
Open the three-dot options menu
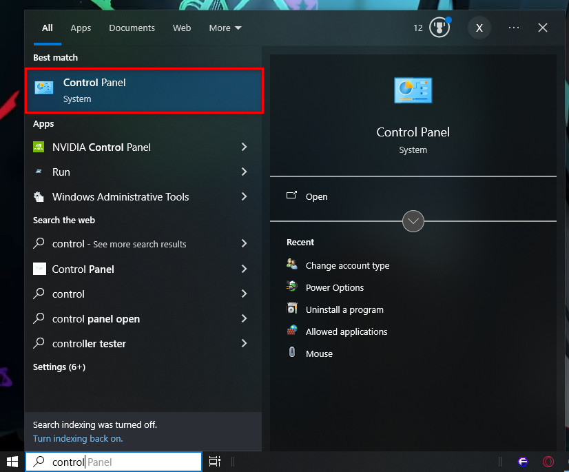click(513, 28)
